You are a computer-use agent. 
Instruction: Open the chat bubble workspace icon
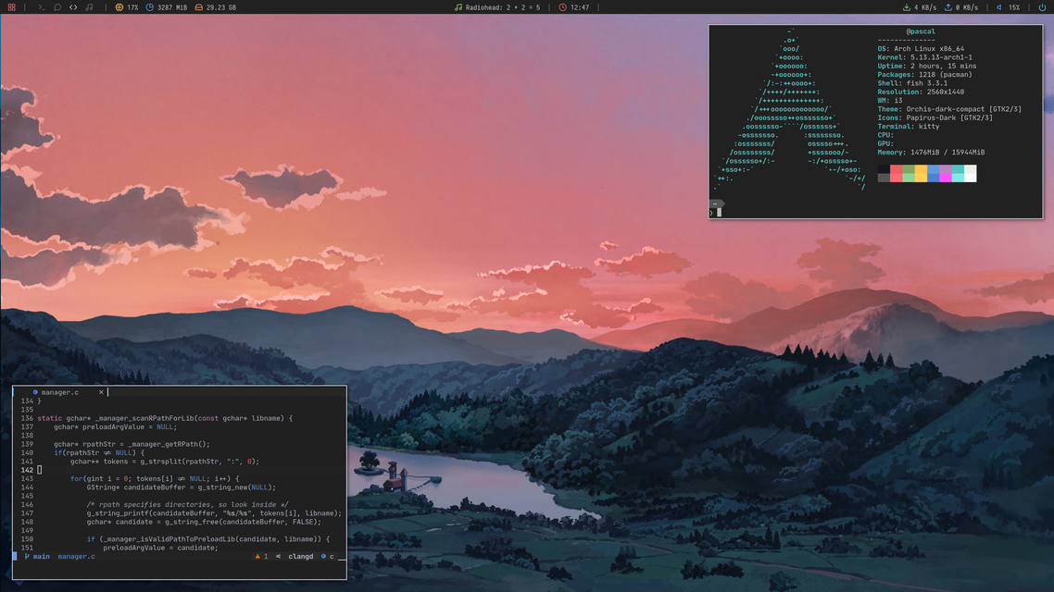57,7
